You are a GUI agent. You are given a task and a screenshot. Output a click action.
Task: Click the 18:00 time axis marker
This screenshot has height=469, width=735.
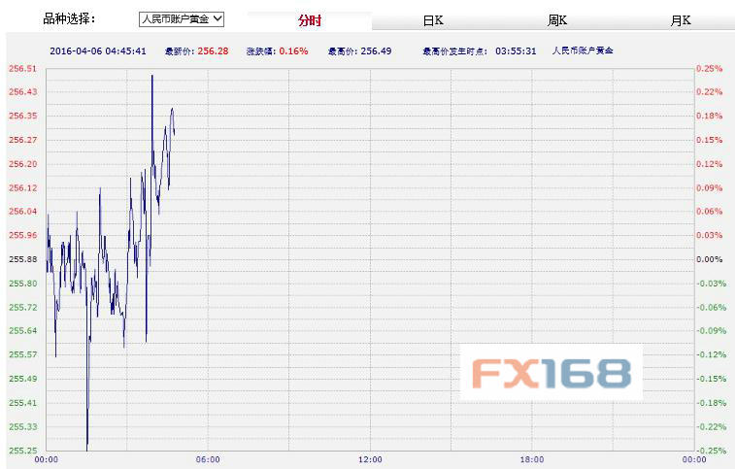coord(531,459)
